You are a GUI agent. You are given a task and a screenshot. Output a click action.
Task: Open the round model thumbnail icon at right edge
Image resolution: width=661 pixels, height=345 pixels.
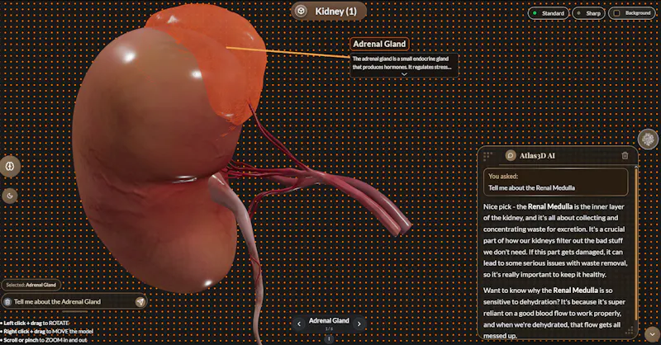click(x=649, y=139)
